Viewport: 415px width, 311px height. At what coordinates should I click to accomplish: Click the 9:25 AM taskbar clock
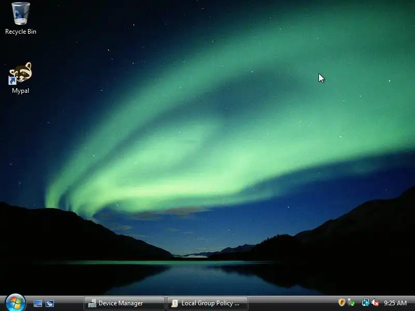(x=395, y=303)
